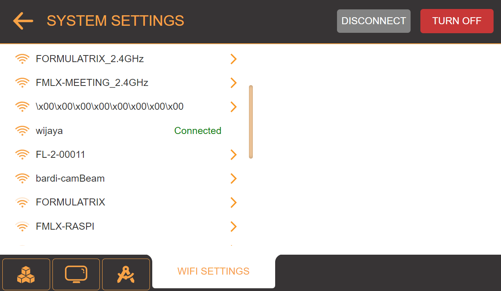Click weak-signal wifi icon beside FMLX-RASPI
This screenshot has height=291, width=501.
[22, 227]
